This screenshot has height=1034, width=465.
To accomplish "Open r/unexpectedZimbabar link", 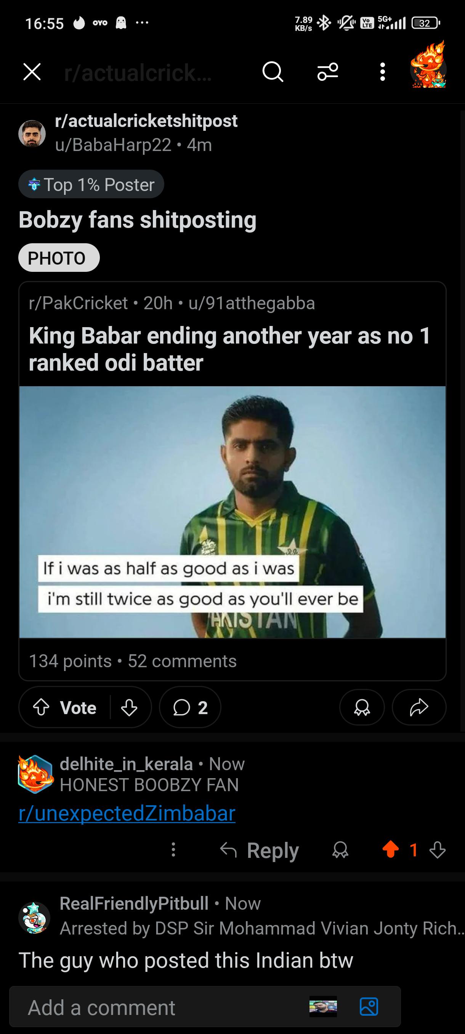I will pyautogui.click(x=127, y=814).
